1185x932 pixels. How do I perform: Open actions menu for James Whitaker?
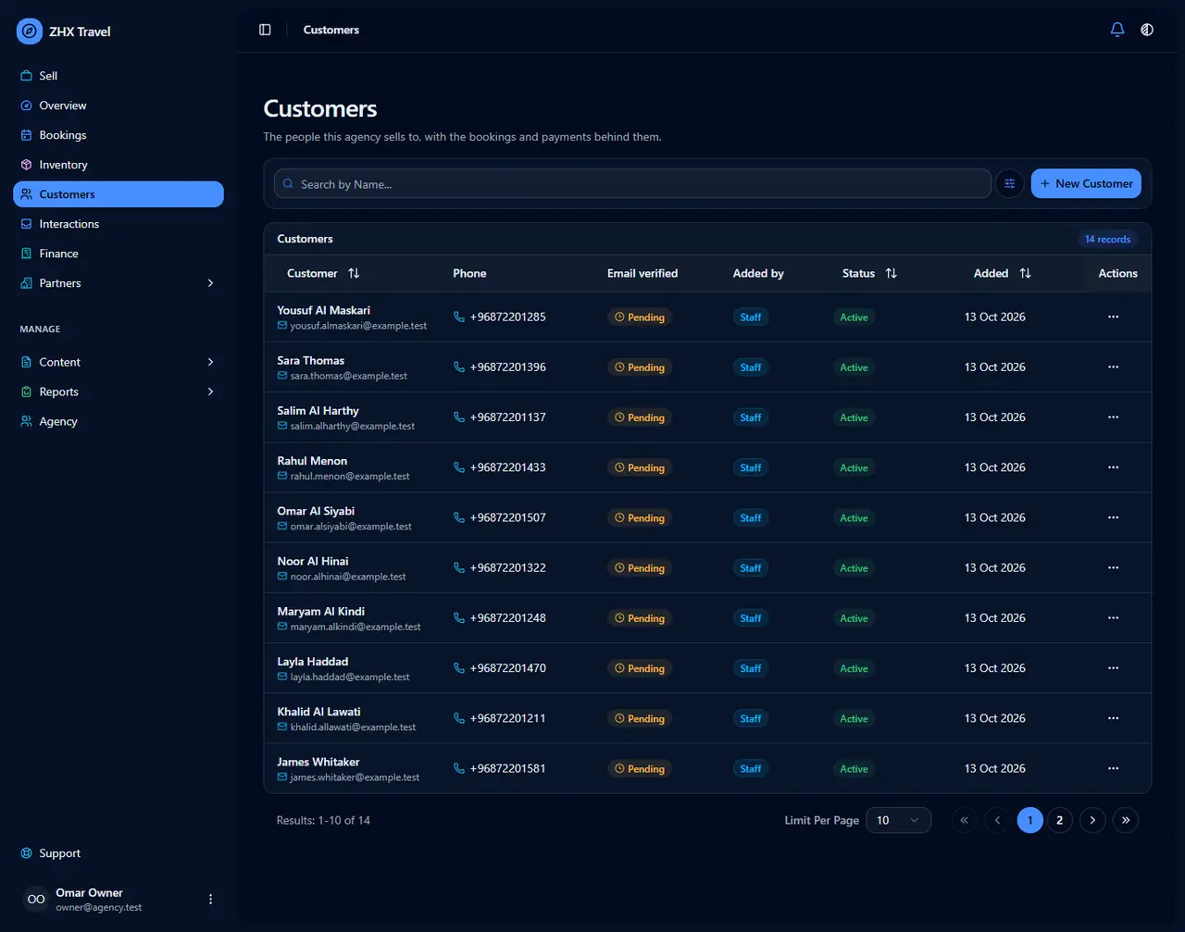click(x=1113, y=768)
